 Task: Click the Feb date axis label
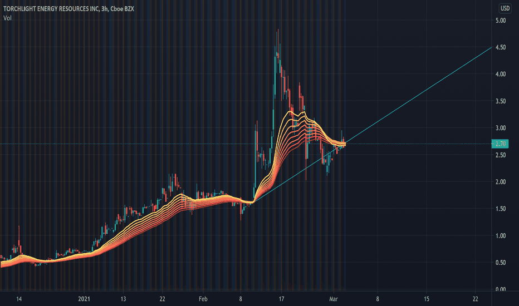203,299
